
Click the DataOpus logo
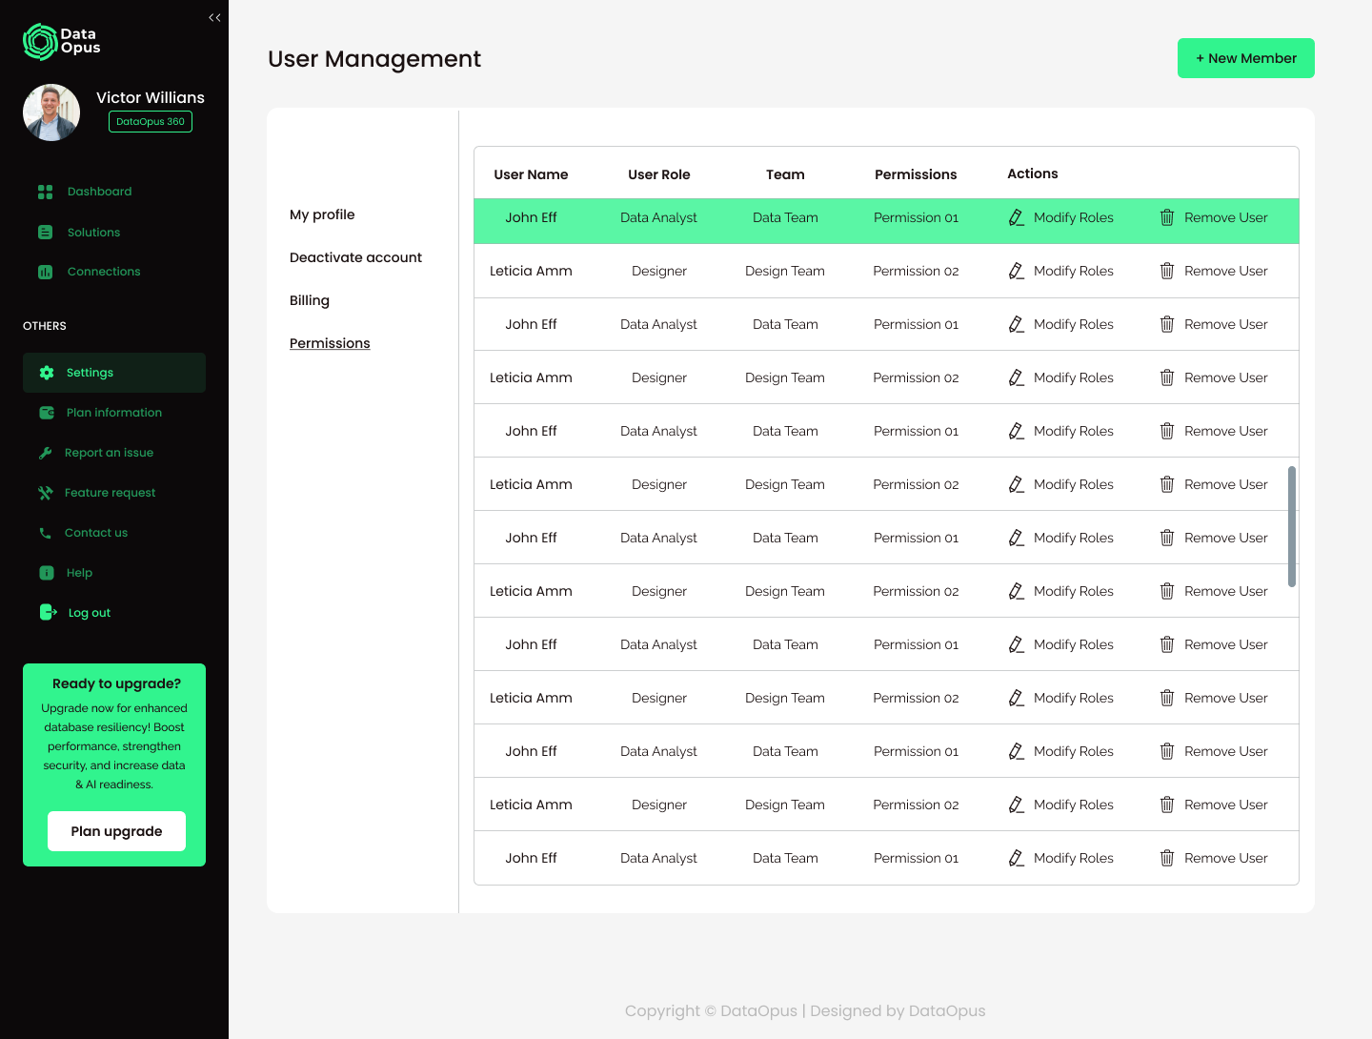click(x=62, y=42)
